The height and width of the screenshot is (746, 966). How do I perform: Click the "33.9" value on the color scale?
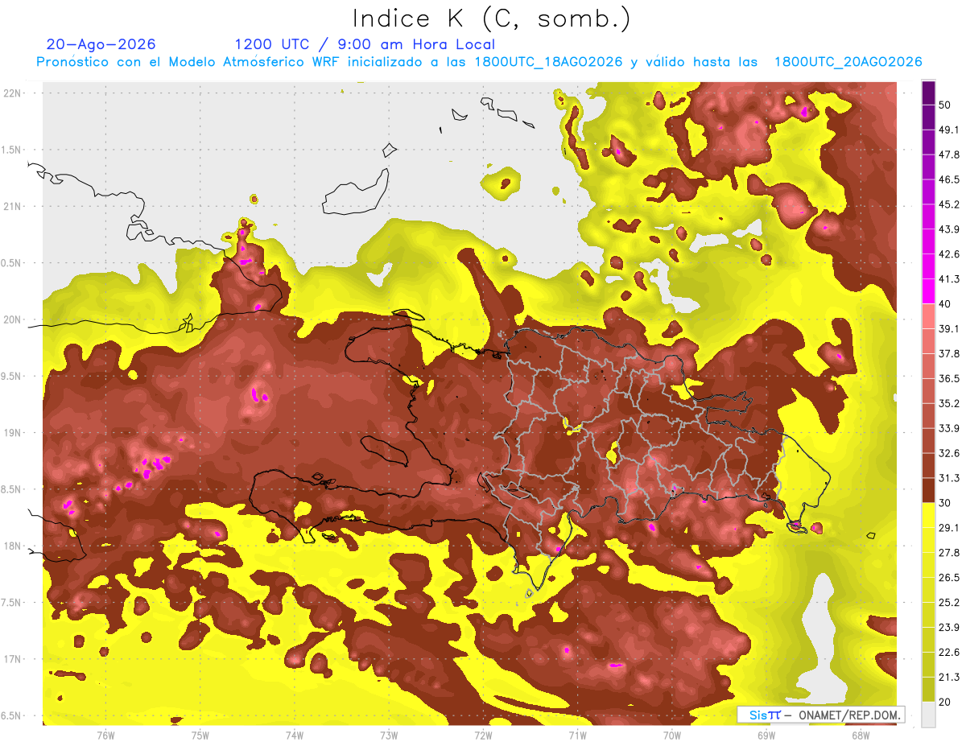[x=949, y=427]
